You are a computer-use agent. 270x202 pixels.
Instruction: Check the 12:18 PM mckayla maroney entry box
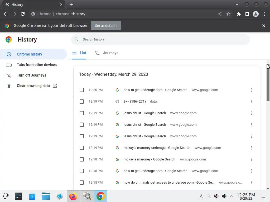[82, 159]
